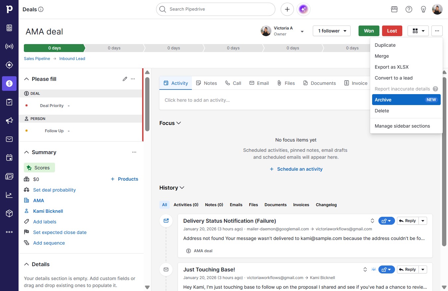The height and width of the screenshot is (291, 448).
Task: Open Mail envelope icon in sidebar
Action: [9, 139]
